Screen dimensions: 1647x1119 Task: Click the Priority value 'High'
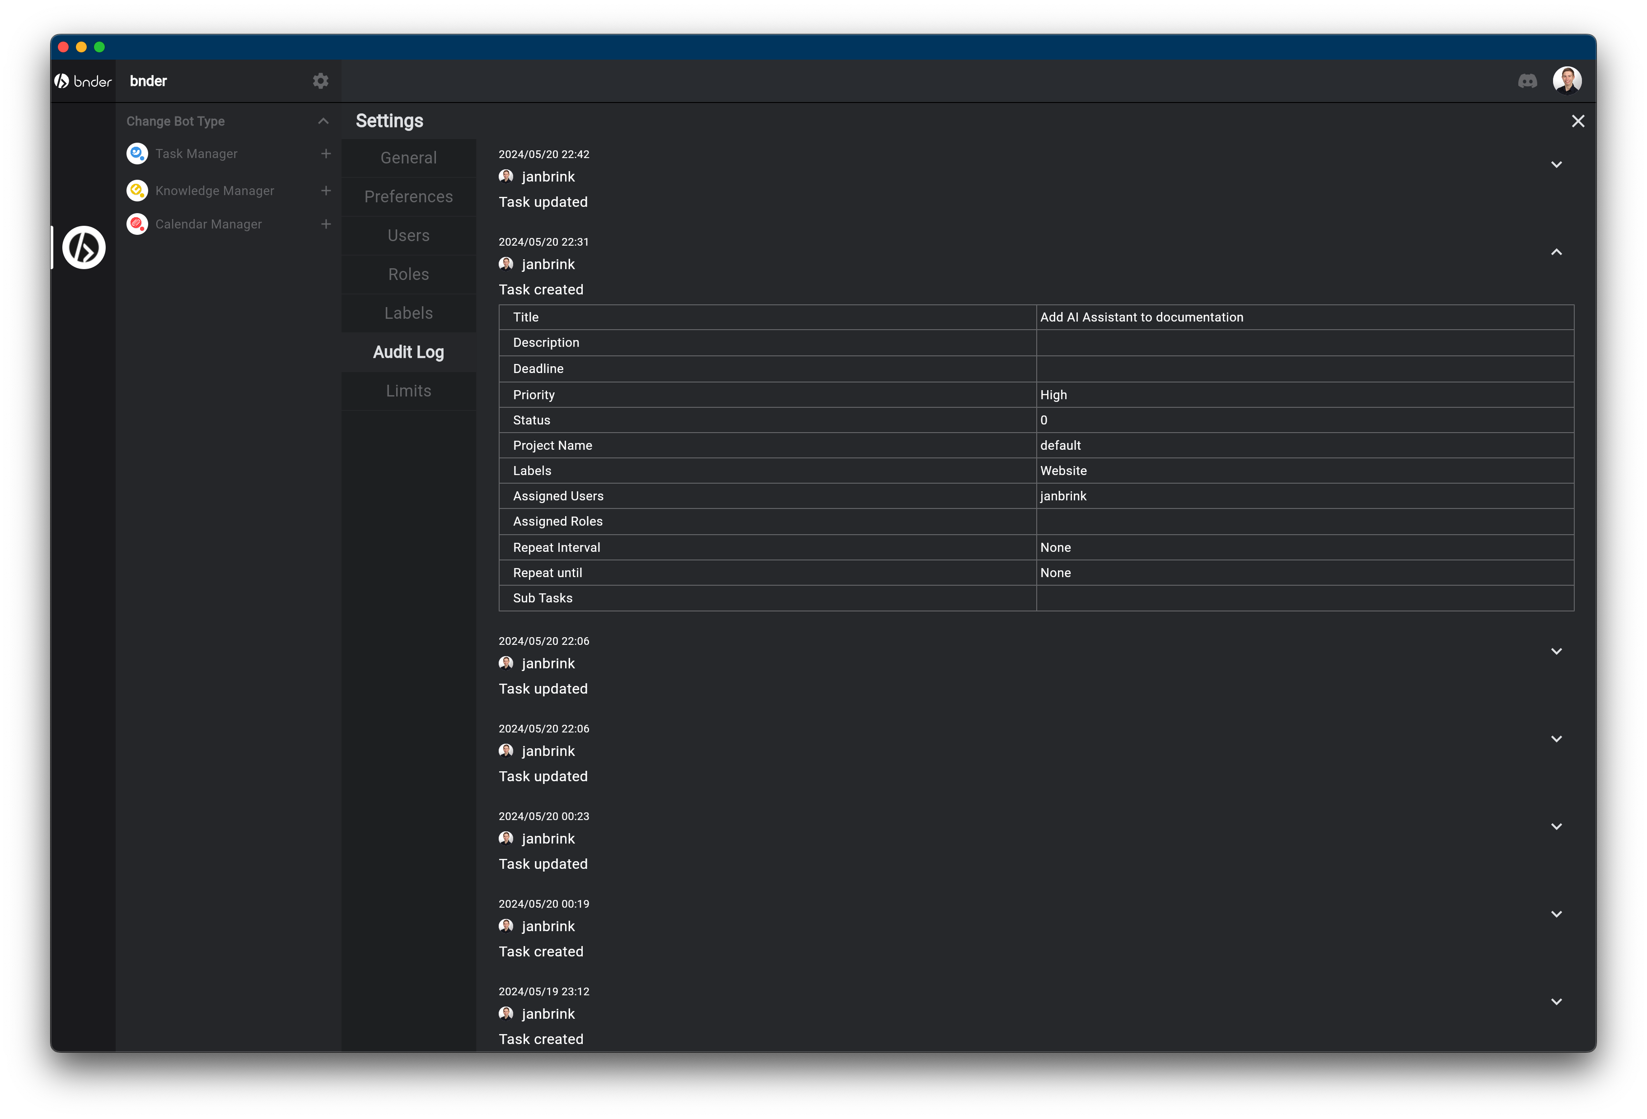[x=1053, y=395]
